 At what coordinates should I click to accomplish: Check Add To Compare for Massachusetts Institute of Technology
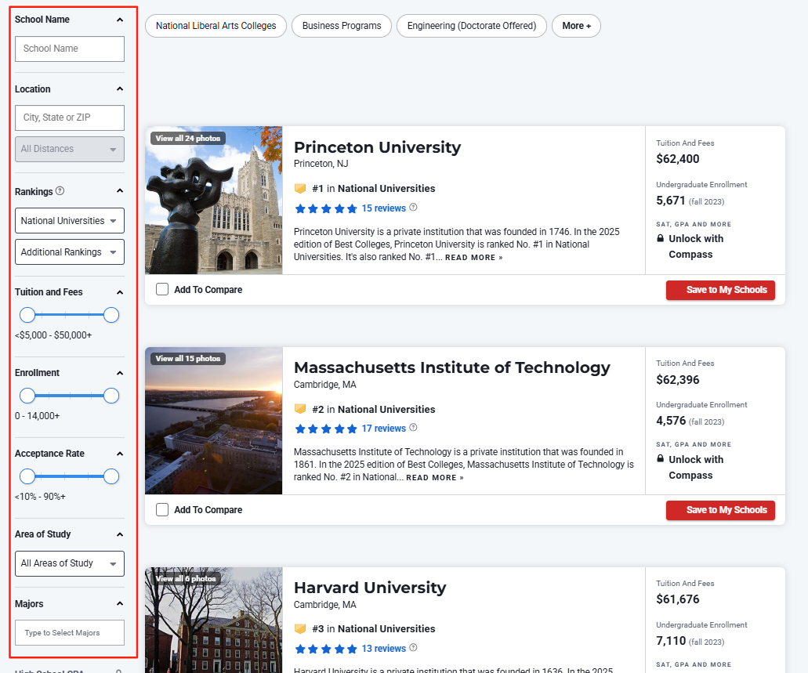162,509
